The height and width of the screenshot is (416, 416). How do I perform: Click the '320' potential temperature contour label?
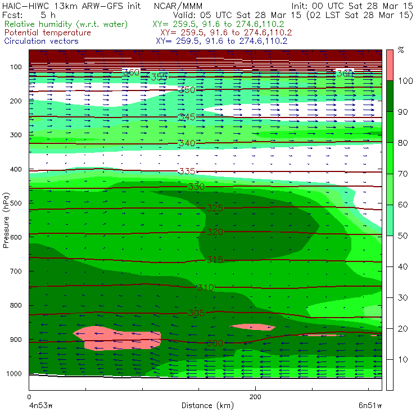coord(215,232)
